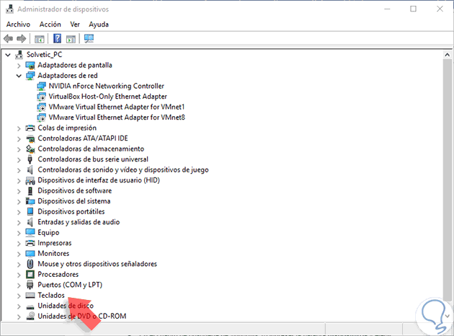
Task: Select the Unidades de disco label
Action: click(x=66, y=306)
